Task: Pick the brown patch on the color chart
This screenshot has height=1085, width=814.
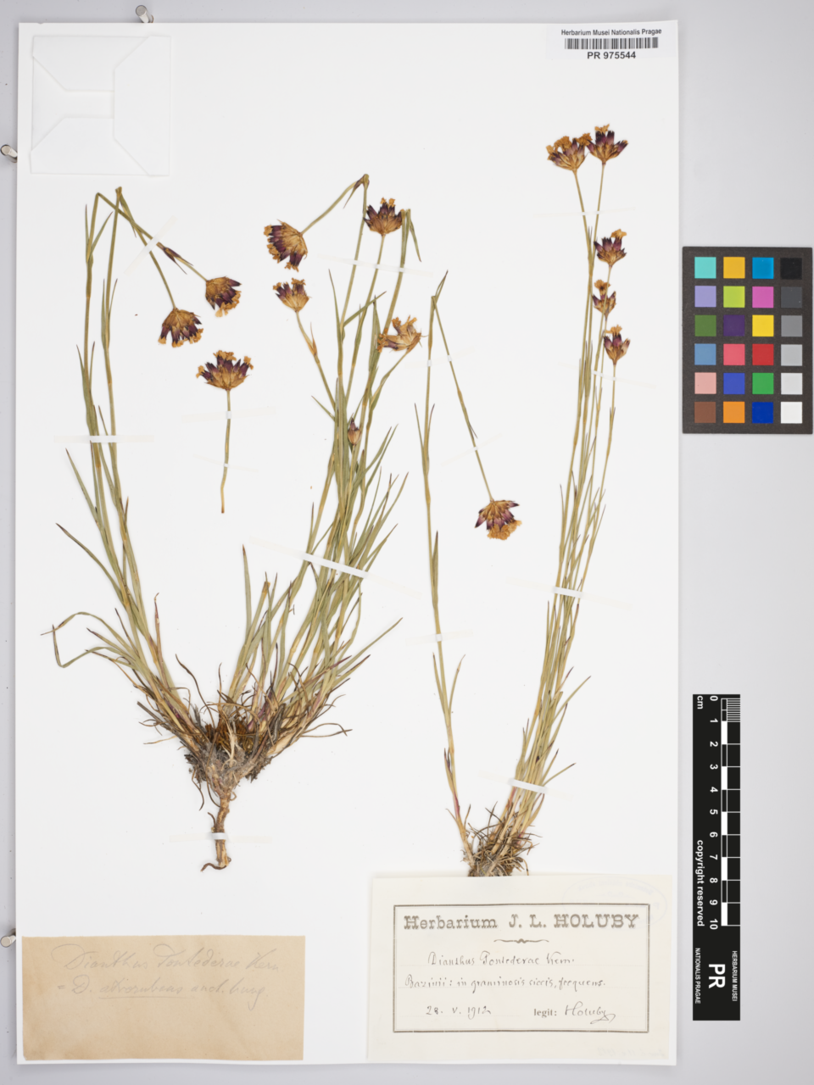Action: pyautogui.click(x=705, y=412)
